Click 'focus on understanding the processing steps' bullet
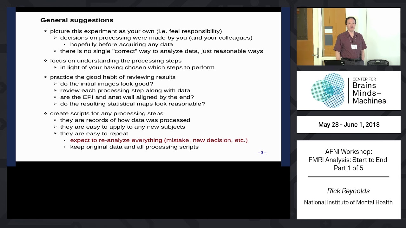406x228 pixels. tap(116, 60)
